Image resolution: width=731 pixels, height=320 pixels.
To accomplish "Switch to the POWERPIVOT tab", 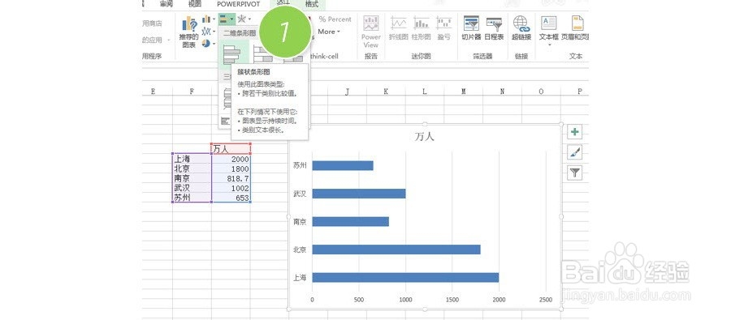I will [x=239, y=4].
